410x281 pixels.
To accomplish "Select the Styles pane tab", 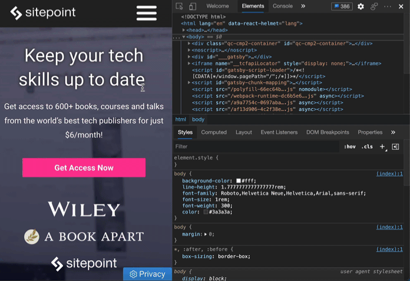I will pyautogui.click(x=185, y=132).
